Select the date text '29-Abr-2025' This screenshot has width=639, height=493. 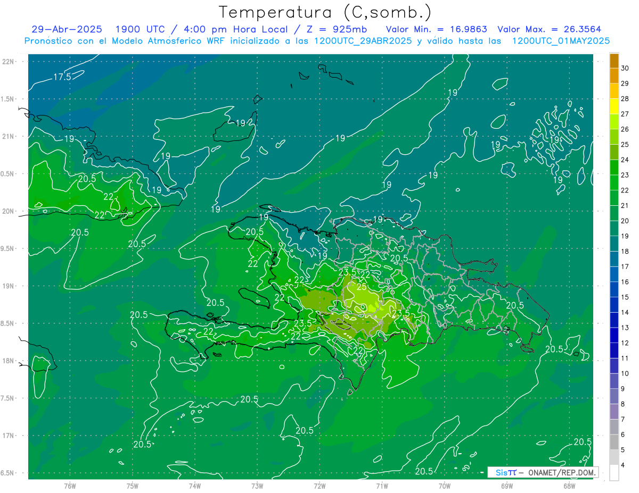[67, 29]
